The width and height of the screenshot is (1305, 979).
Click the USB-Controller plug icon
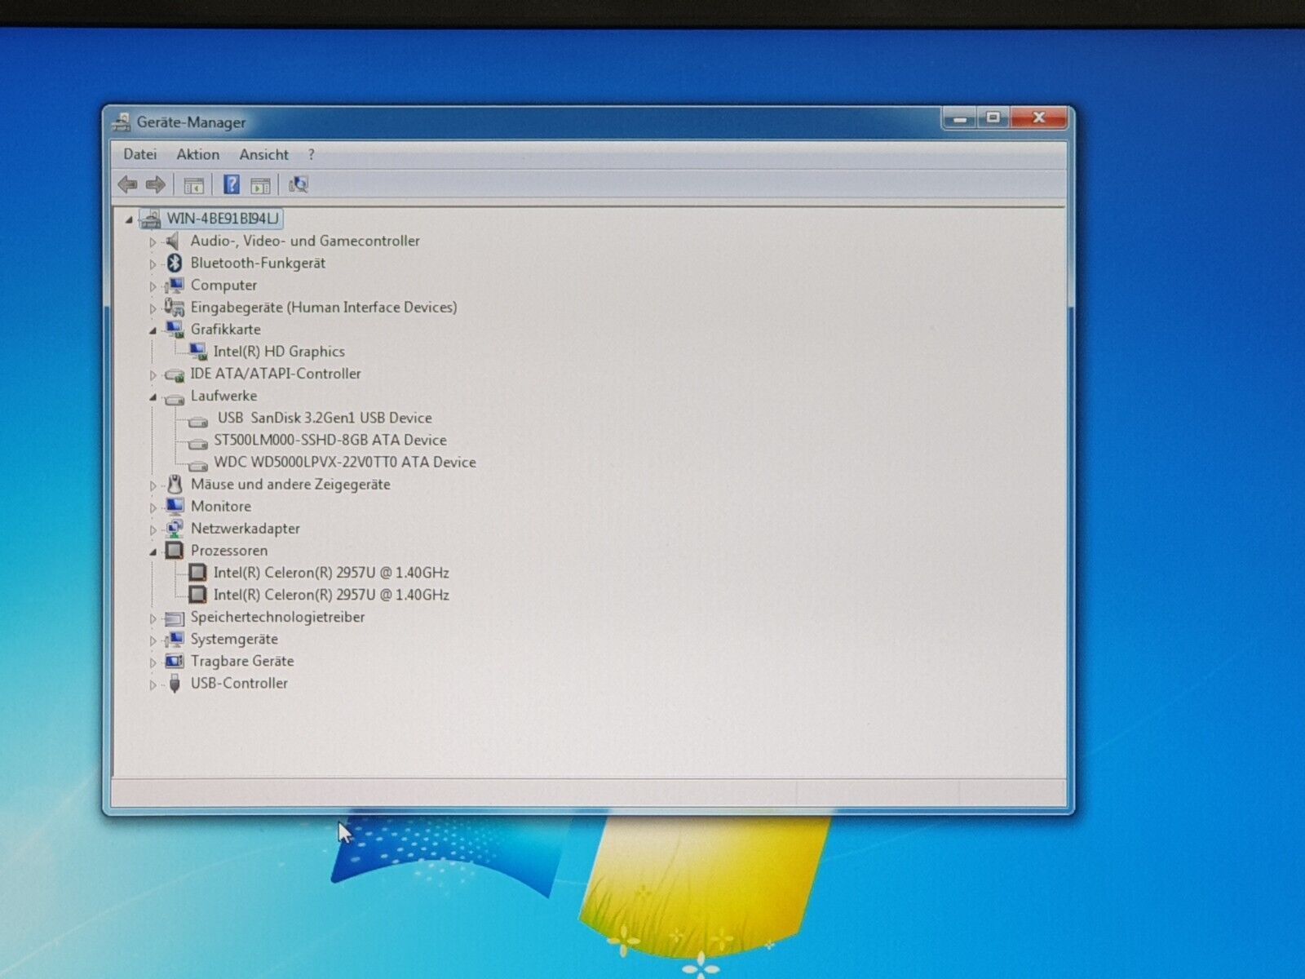point(174,684)
